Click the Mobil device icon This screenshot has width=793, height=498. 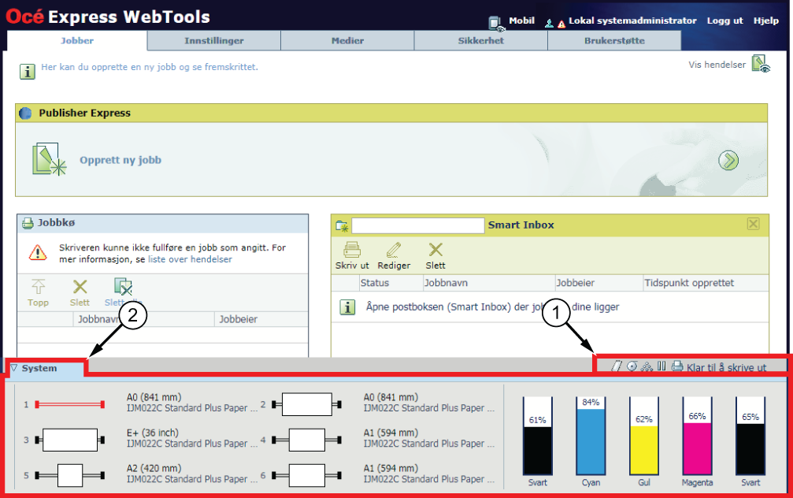coord(496,23)
